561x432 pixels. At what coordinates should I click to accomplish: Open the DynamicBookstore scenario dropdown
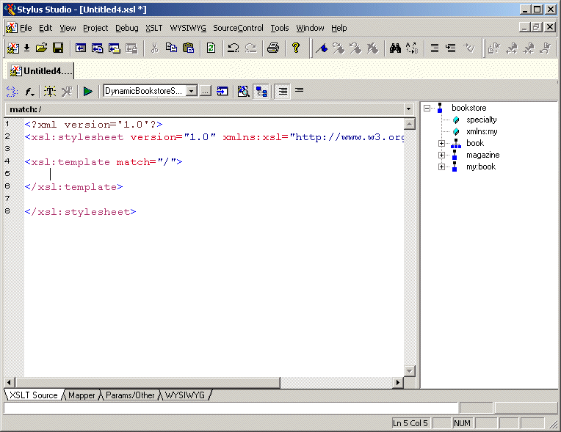click(192, 91)
